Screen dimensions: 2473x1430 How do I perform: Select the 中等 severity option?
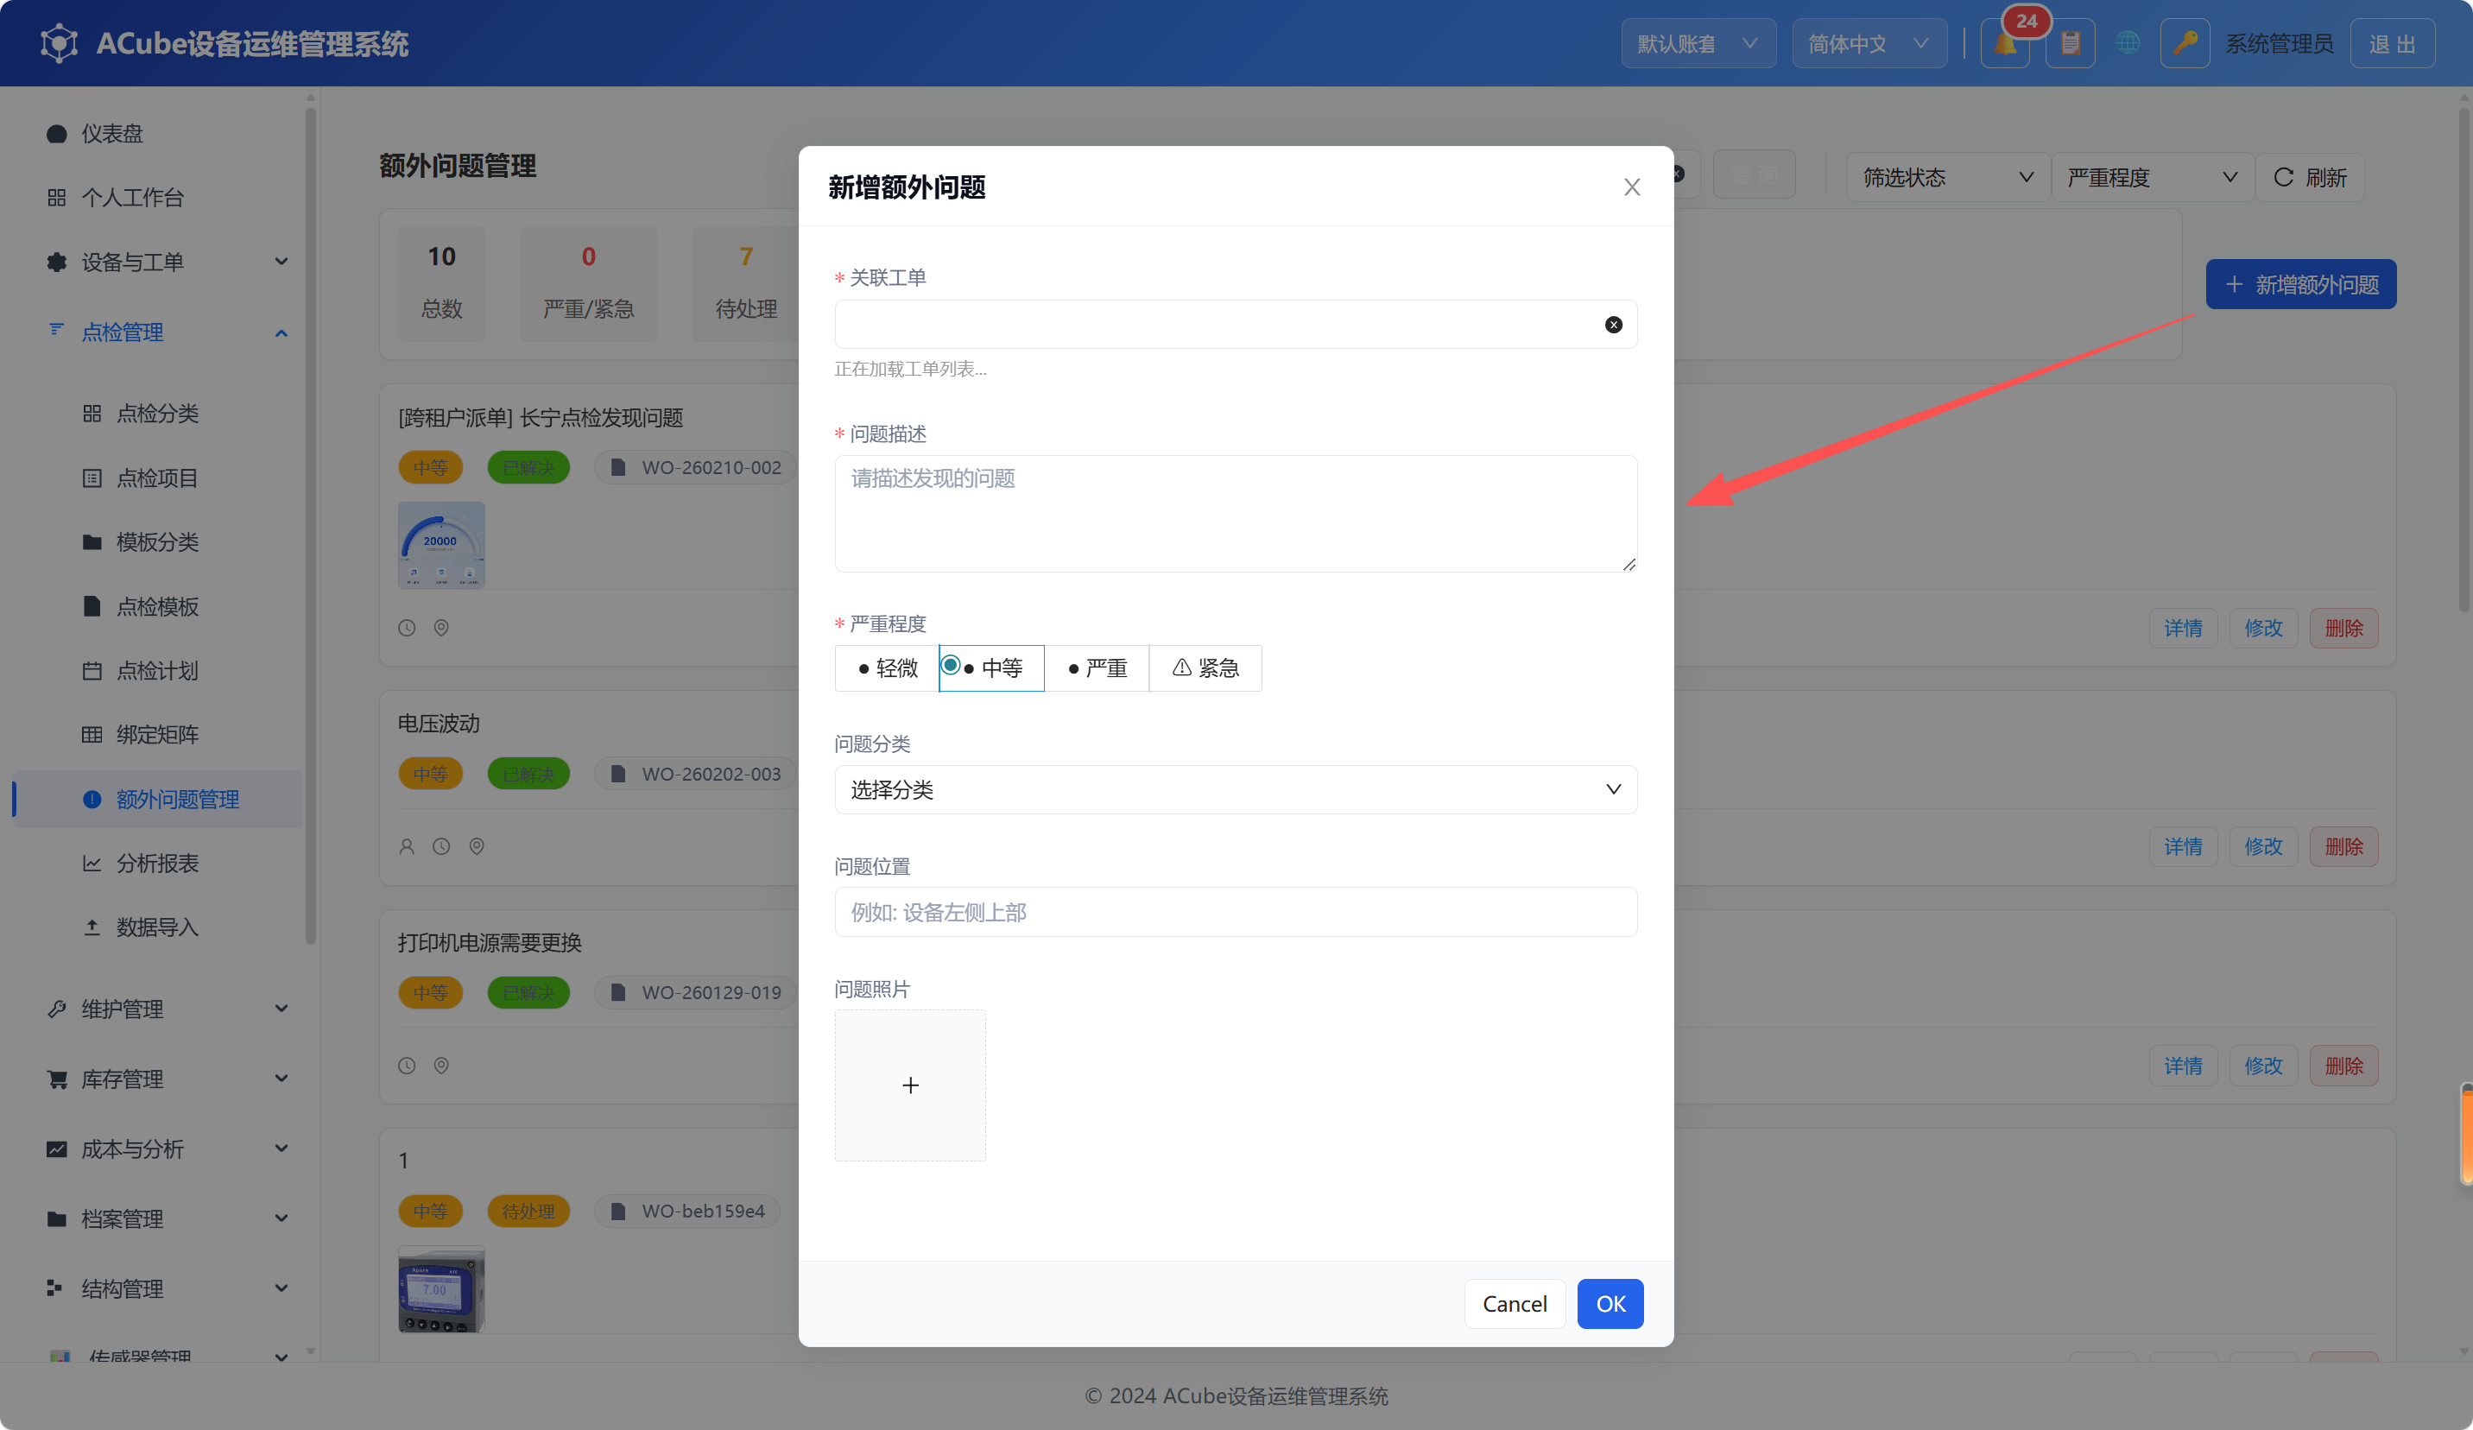[x=991, y=668]
